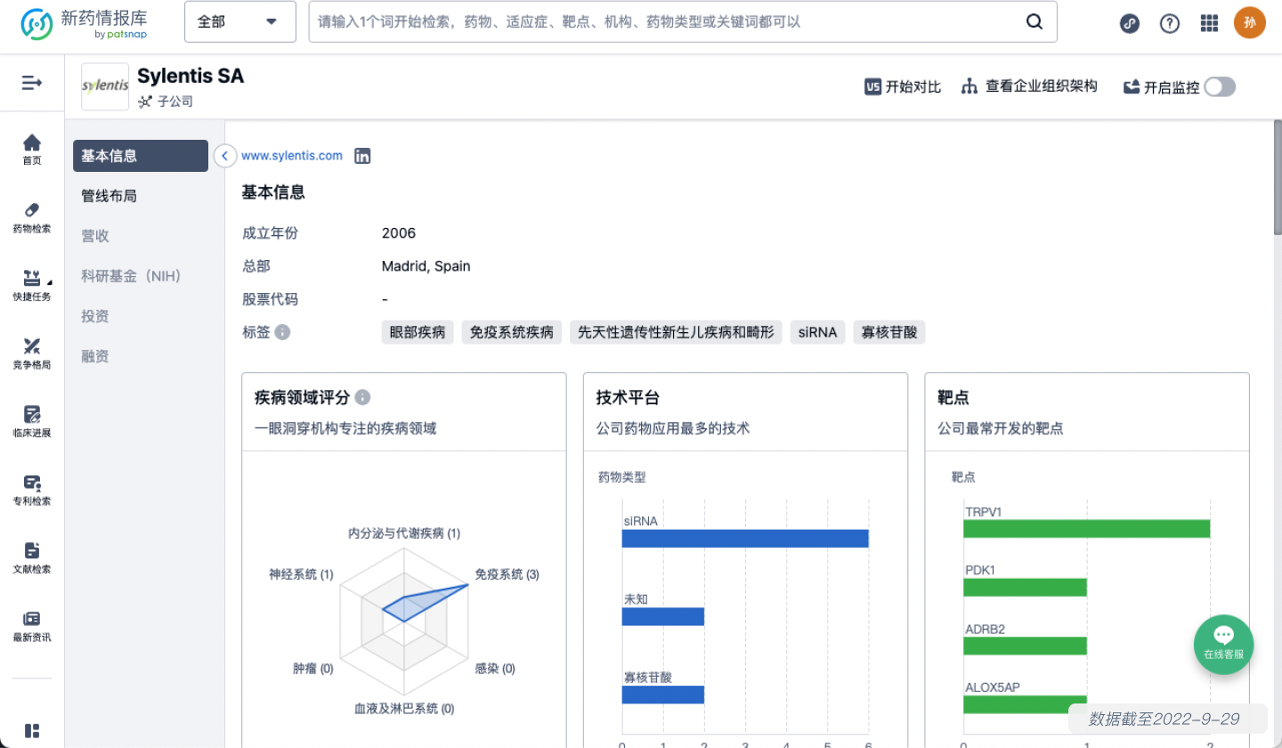Collapse the side panel with chevron button

[x=224, y=156]
